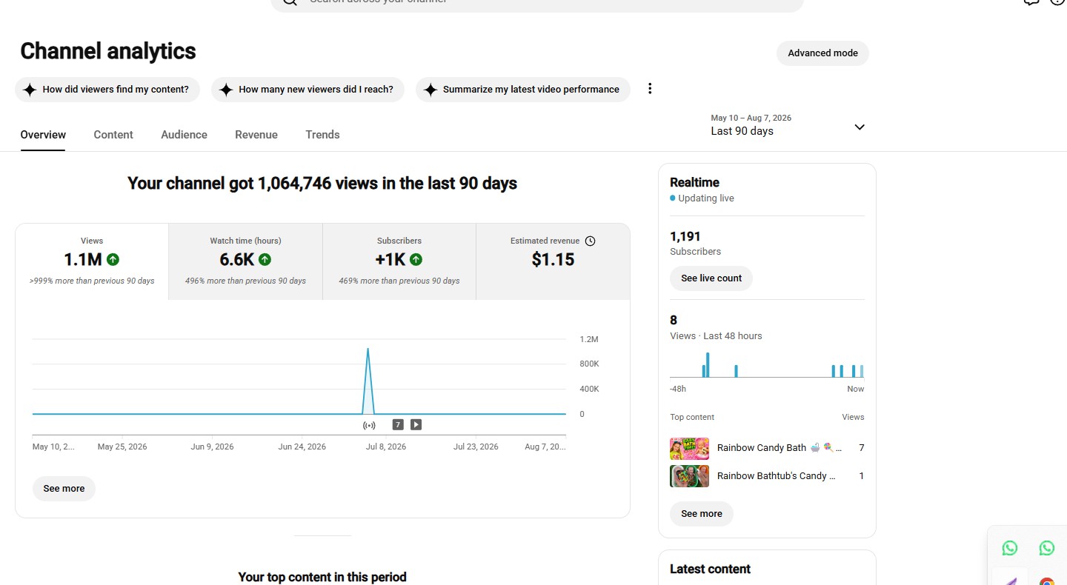Click 'Your top content in this period' heading

(x=322, y=577)
